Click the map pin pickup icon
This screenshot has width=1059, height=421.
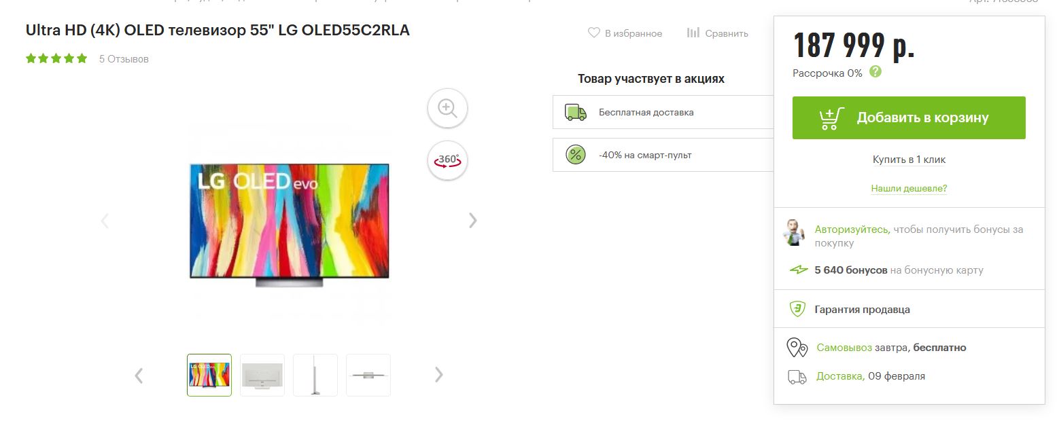tap(797, 348)
